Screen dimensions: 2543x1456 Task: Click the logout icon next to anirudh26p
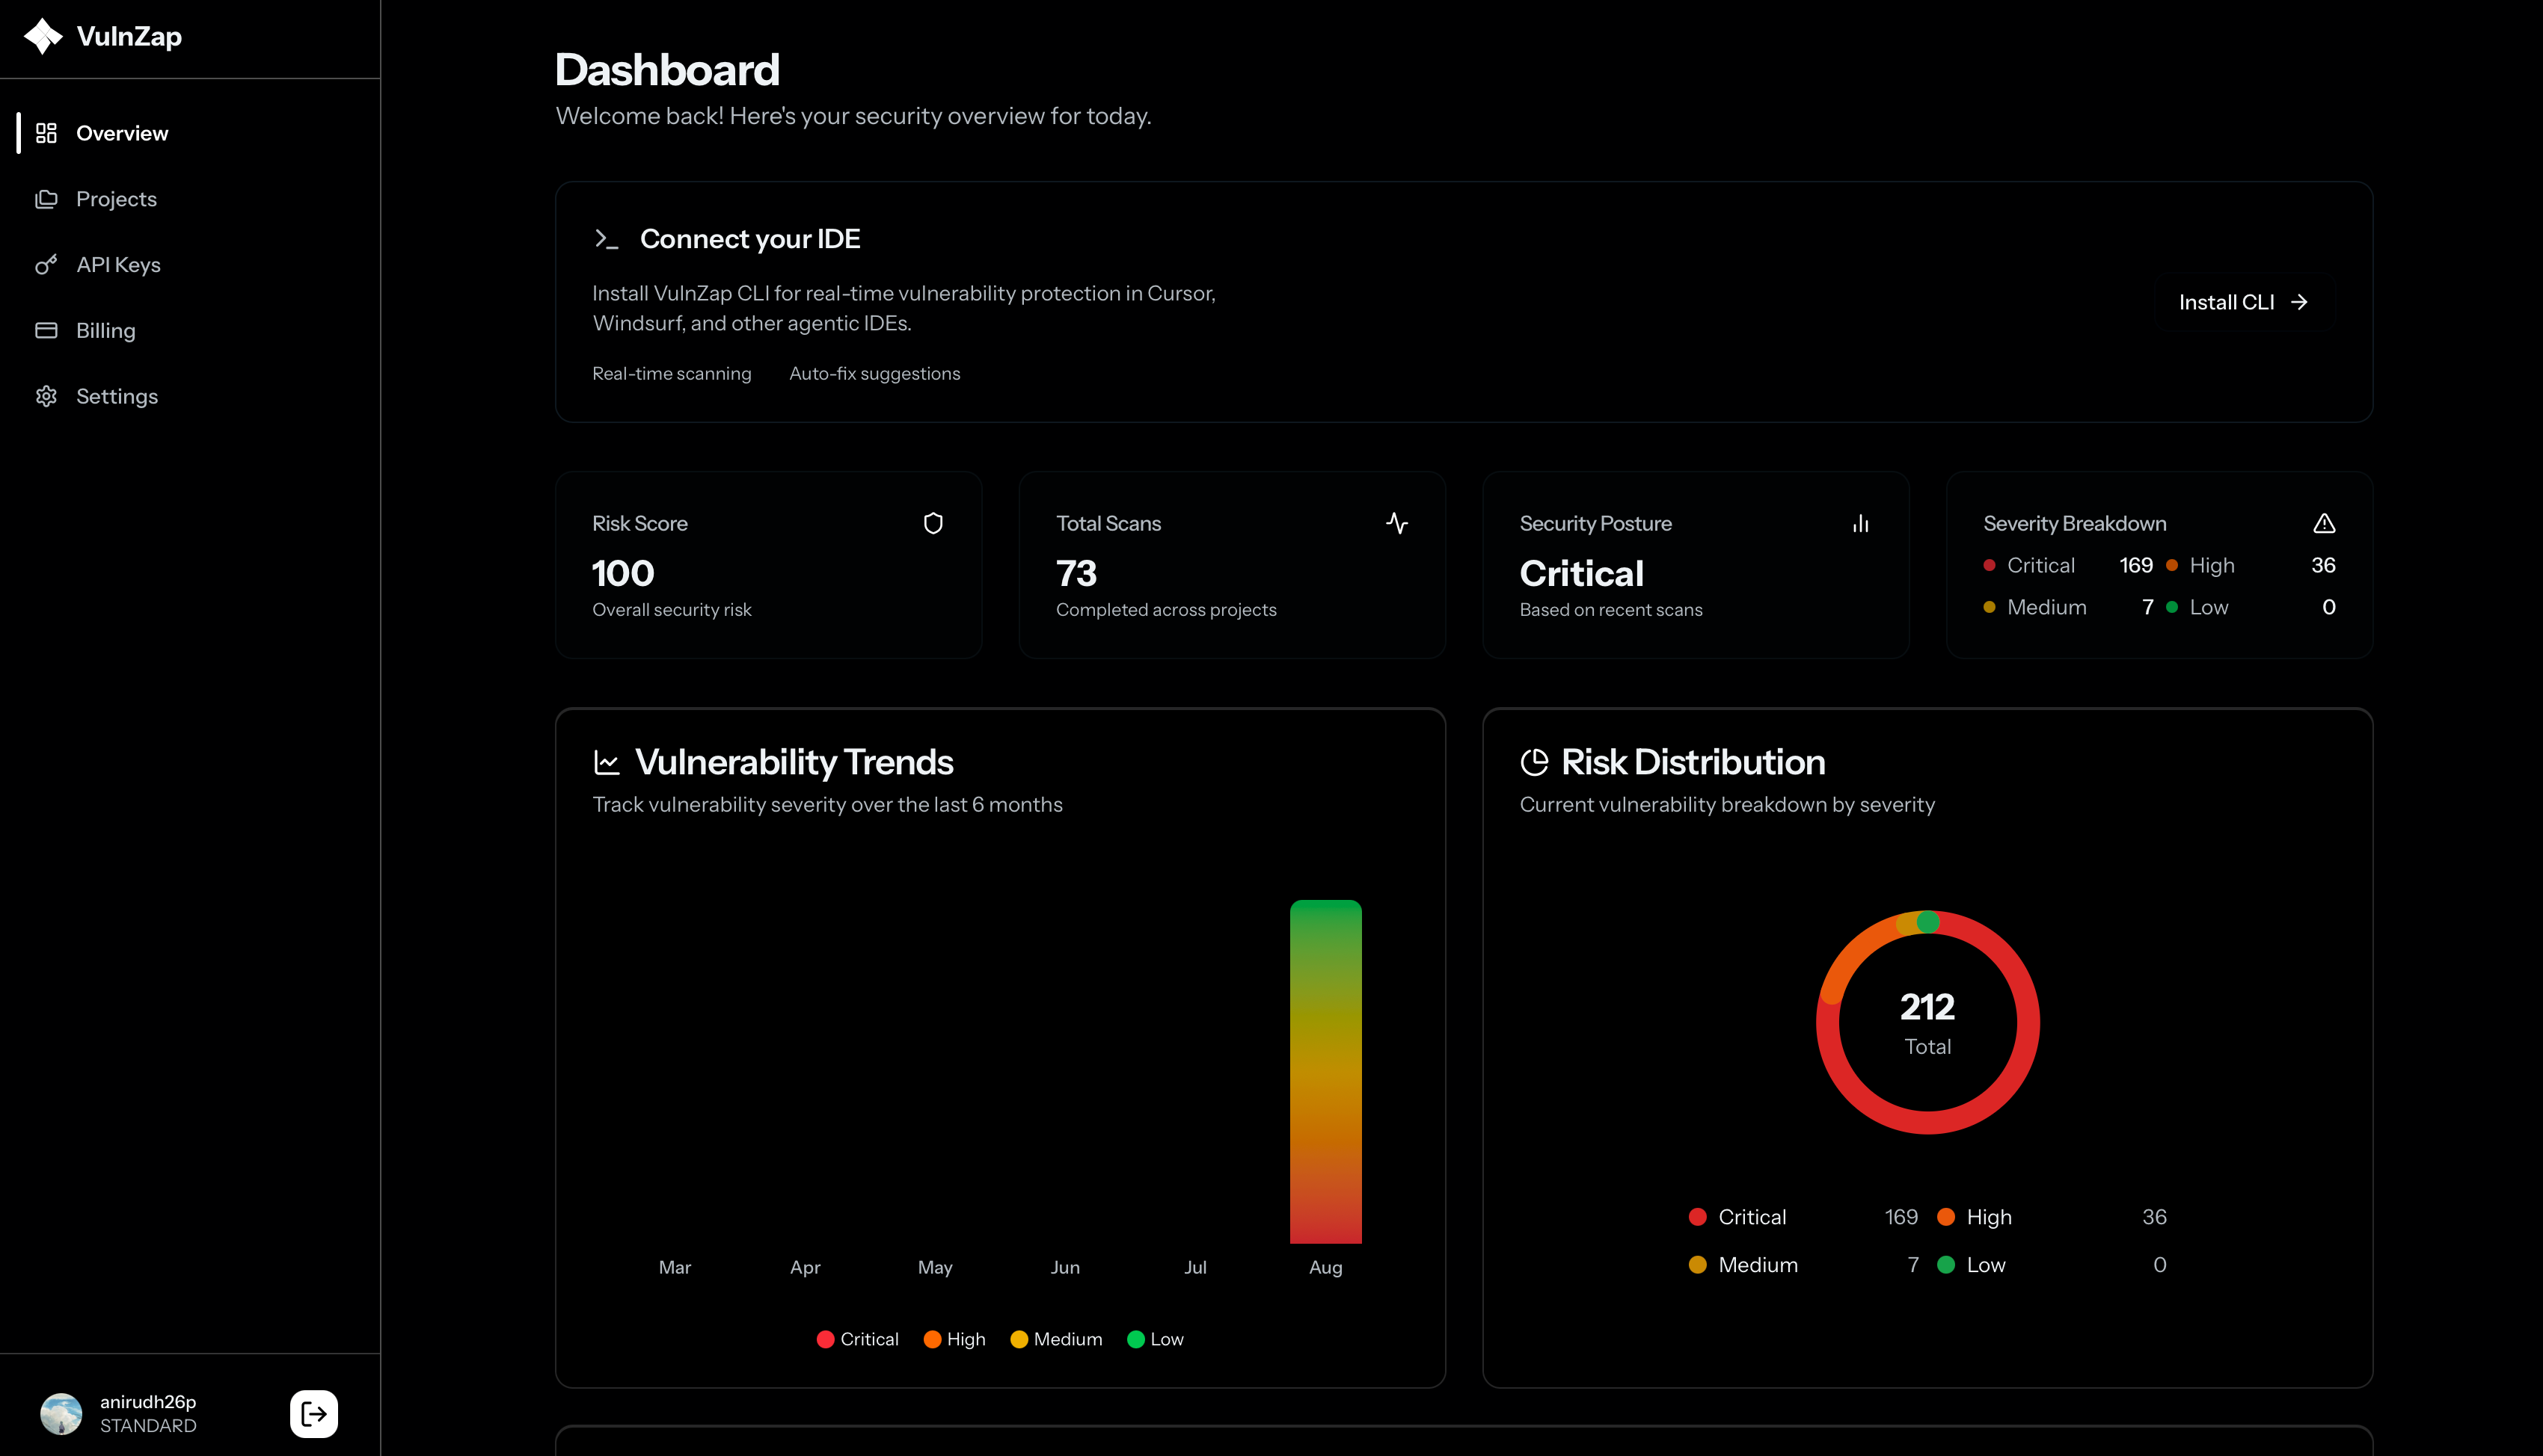click(313, 1413)
